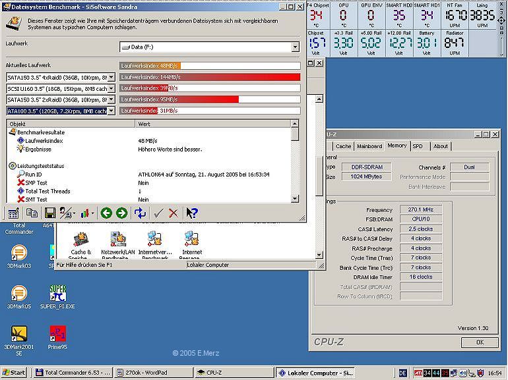The width and height of the screenshot is (508, 380).
Task: Switch to the Mainboard tab in CPU-Z
Action: pos(369,146)
